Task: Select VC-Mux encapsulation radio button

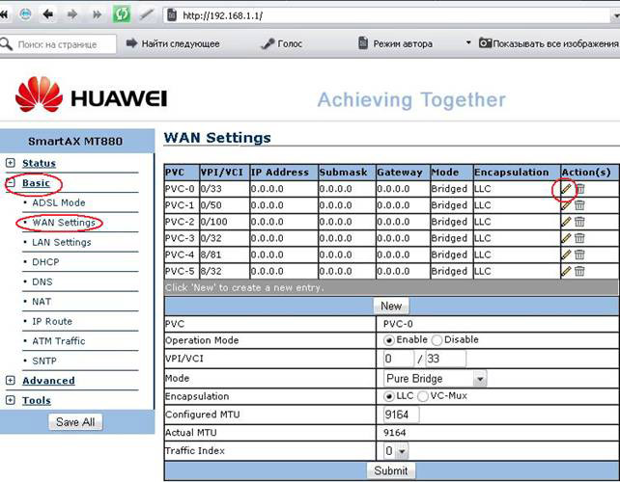Action: pyautogui.click(x=423, y=396)
